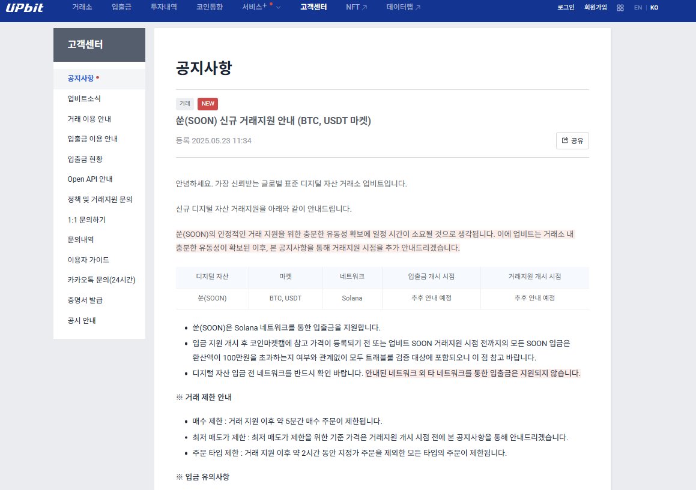Click the 회원가입 link

pyautogui.click(x=595, y=8)
